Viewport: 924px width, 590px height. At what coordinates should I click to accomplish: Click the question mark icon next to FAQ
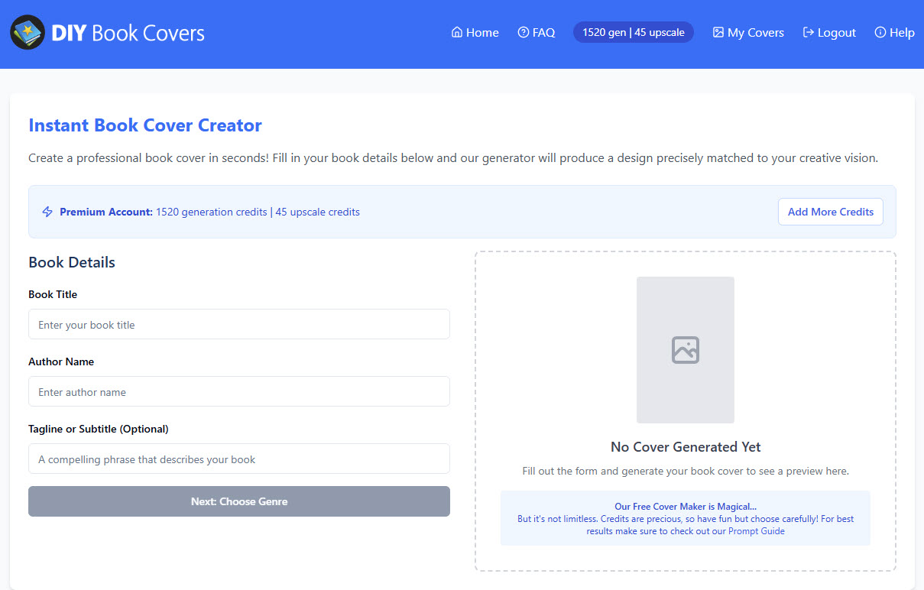522,32
